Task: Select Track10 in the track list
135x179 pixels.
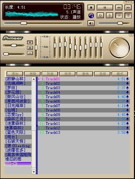Action: (x=84, y=119)
